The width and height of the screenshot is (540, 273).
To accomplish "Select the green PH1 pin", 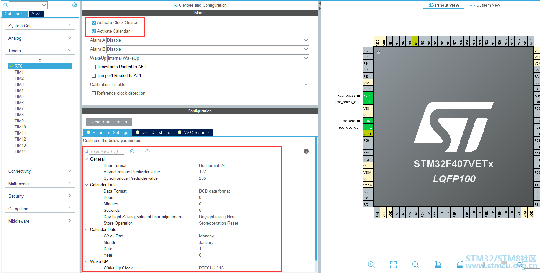I will (x=368, y=128).
